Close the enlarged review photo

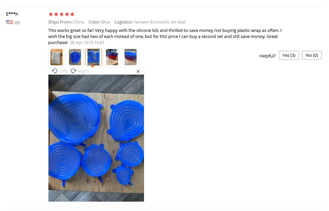[x=138, y=72]
